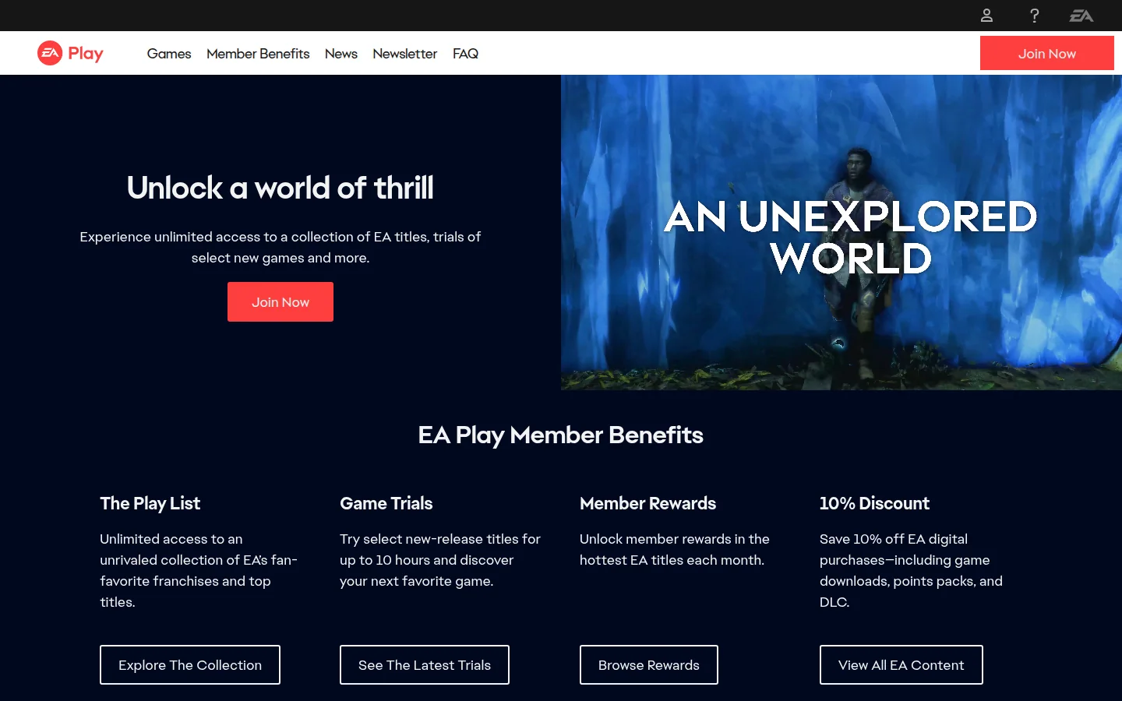The width and height of the screenshot is (1122, 701).
Task: Select the Browse Rewards button
Action: (649, 665)
